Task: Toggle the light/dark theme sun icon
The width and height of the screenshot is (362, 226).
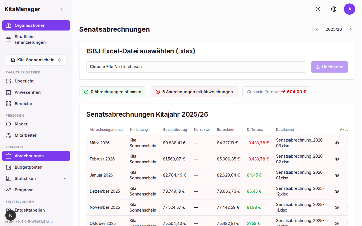Action: 318,9
